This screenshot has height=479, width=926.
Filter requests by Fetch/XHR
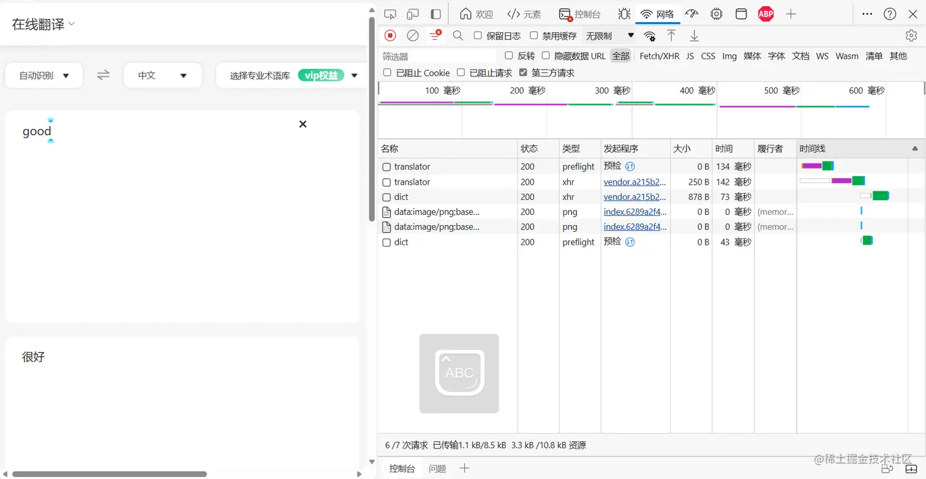click(660, 56)
